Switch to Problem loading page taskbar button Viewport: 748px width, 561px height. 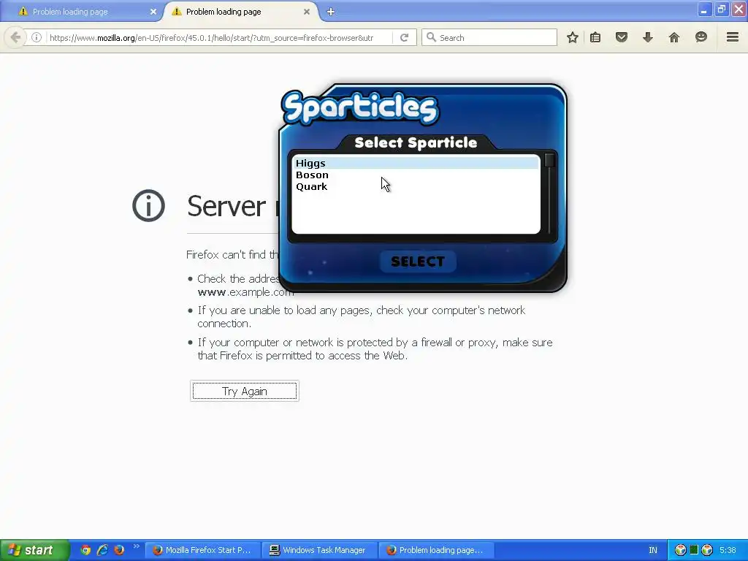point(437,550)
